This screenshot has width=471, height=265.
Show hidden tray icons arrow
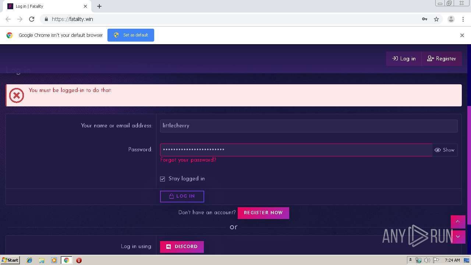(410, 260)
